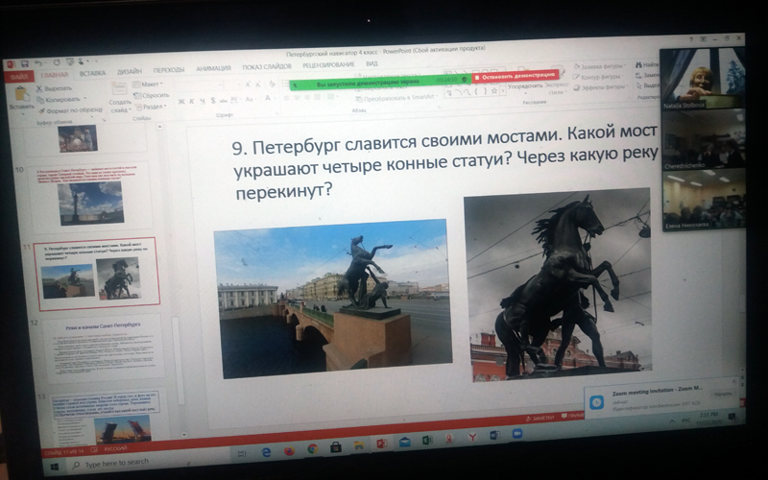Image resolution: width=768 pixels, height=480 pixels.
Task: Open Aa change case dropdown
Action: [251, 99]
